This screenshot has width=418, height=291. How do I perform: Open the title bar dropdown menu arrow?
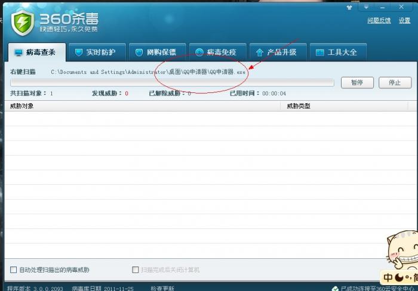click(x=366, y=7)
